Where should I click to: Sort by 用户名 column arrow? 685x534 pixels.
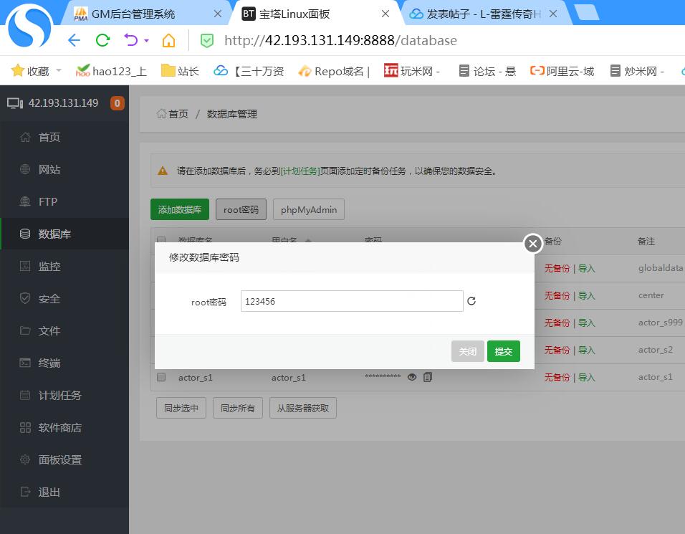pos(308,241)
